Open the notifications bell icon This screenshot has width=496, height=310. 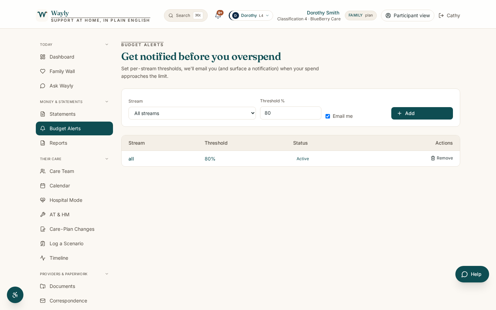coord(218,15)
